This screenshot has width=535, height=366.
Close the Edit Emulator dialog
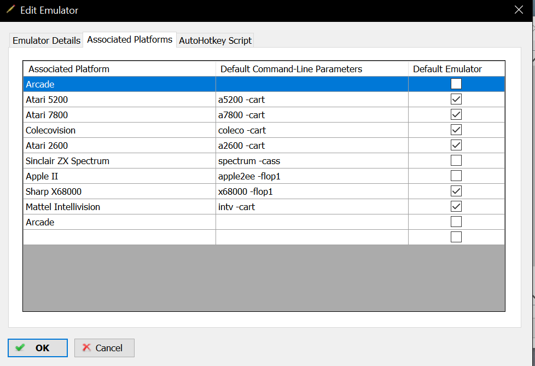point(519,10)
